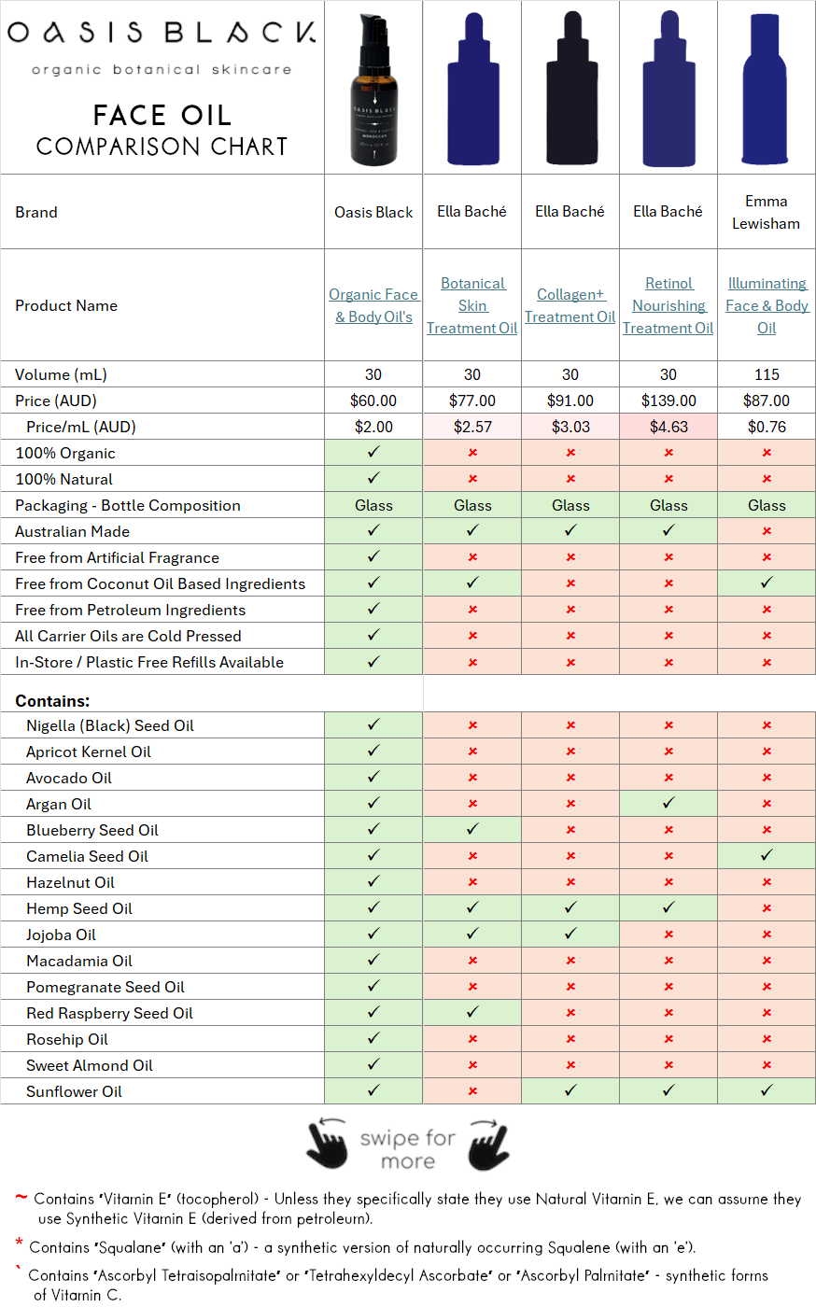816x1307 pixels.
Task: Open the Retinol Nourishing Treatment Oil link
Action: (668, 305)
